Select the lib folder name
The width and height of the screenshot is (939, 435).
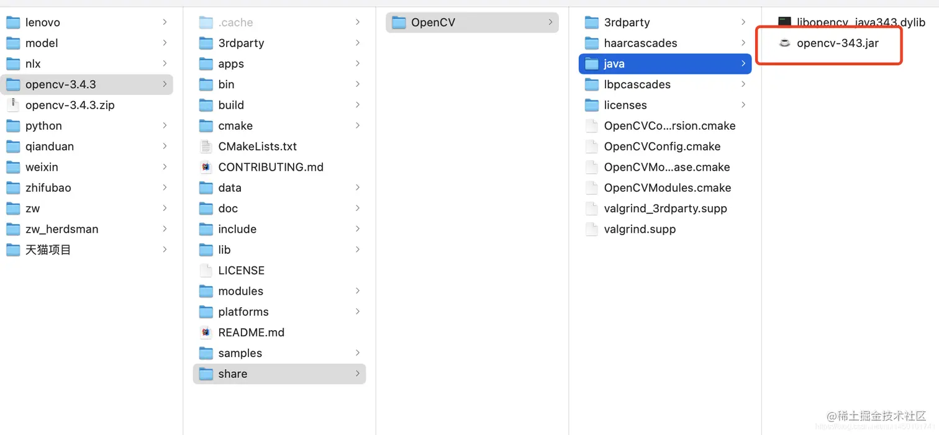pyautogui.click(x=224, y=250)
